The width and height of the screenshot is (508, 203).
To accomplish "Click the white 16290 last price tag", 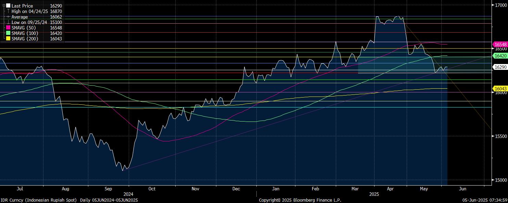I will pyautogui.click(x=500, y=67).
